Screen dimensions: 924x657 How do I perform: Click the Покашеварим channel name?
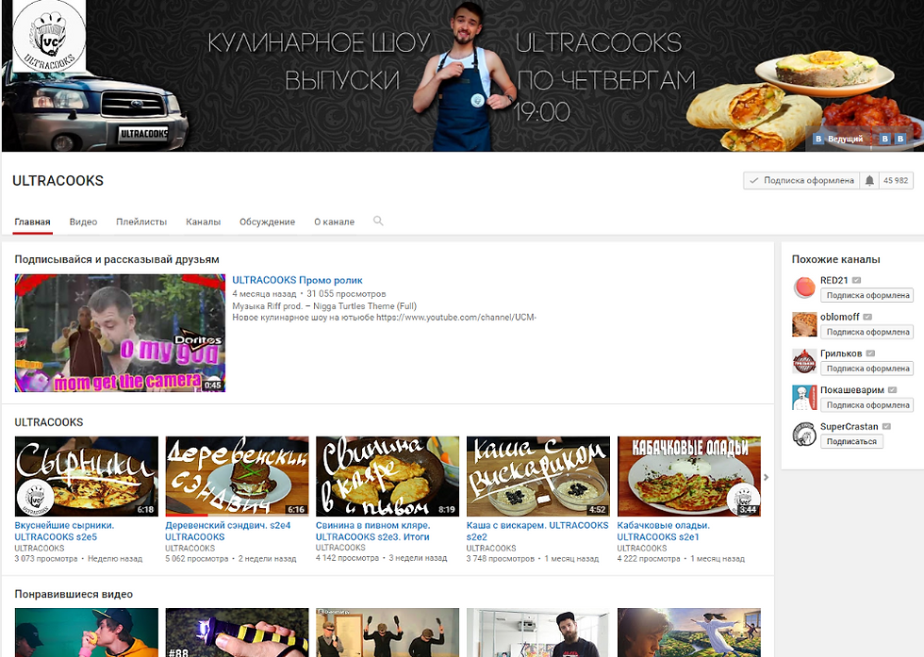(852, 390)
